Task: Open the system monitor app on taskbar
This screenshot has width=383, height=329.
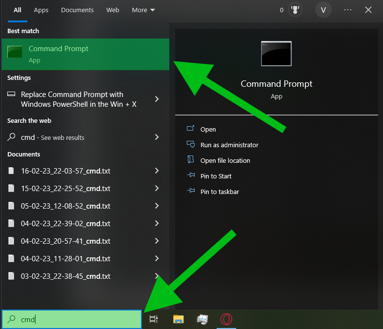Action: coord(202,319)
